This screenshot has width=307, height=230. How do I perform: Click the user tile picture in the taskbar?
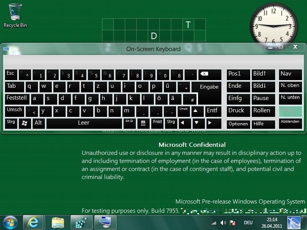pos(294,223)
